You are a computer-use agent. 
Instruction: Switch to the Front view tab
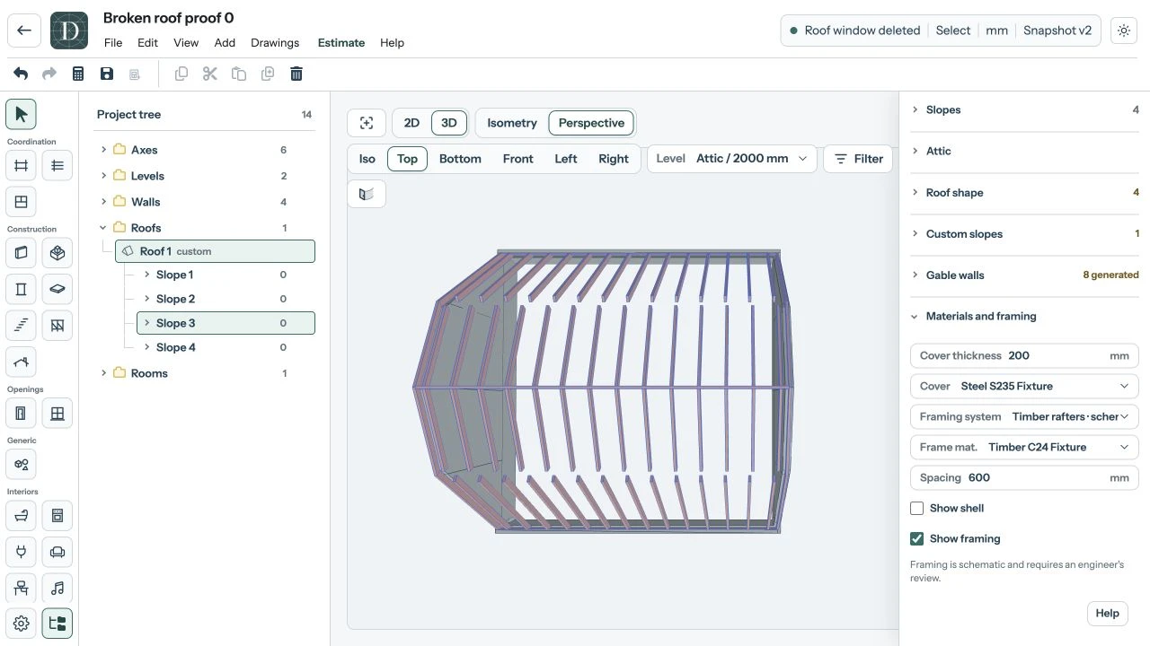pos(518,159)
